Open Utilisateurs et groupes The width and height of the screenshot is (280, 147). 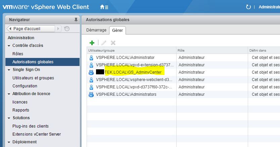33,78
